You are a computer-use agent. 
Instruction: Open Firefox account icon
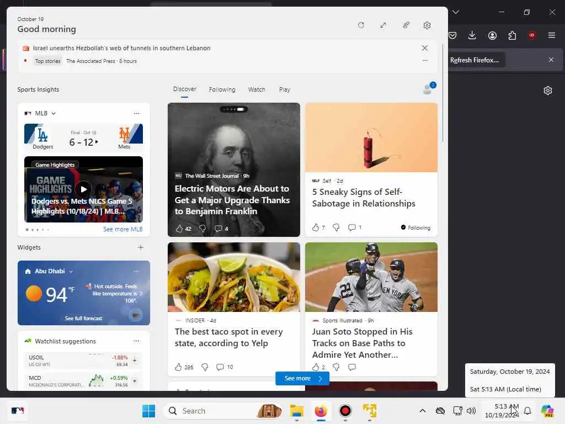tap(492, 35)
